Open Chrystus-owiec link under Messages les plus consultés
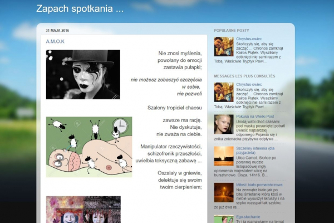The image size is (334, 223). [248, 84]
